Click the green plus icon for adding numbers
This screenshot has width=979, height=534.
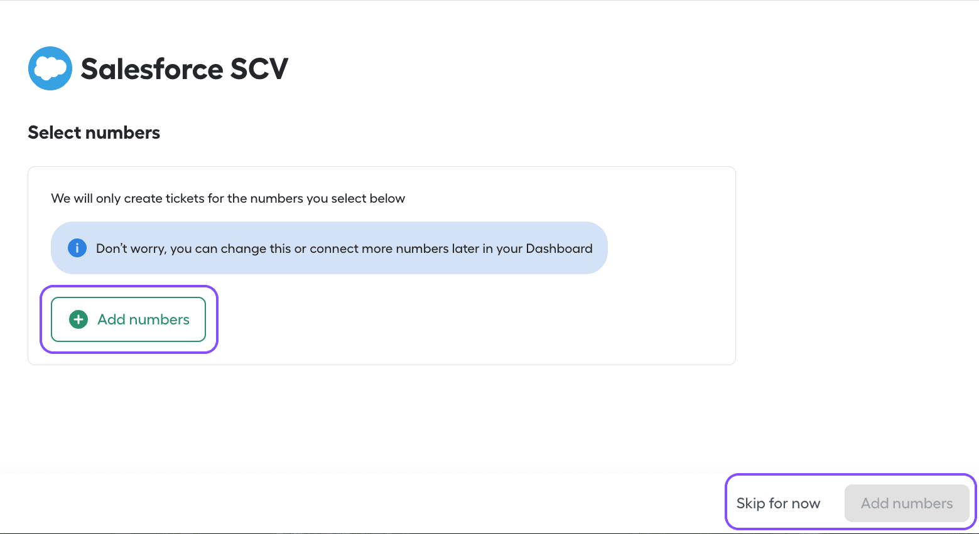(77, 319)
